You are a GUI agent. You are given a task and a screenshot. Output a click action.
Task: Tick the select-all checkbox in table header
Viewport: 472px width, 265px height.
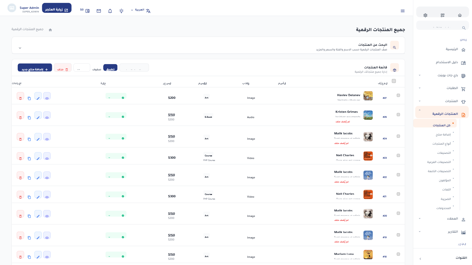pos(394,81)
